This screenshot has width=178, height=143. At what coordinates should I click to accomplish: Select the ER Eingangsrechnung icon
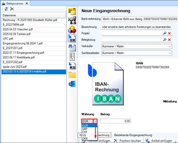pos(72,39)
